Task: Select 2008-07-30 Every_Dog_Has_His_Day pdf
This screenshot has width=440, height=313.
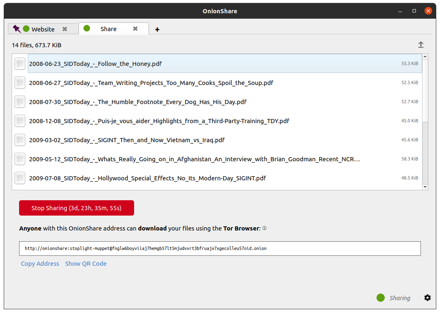Action: tap(217, 102)
